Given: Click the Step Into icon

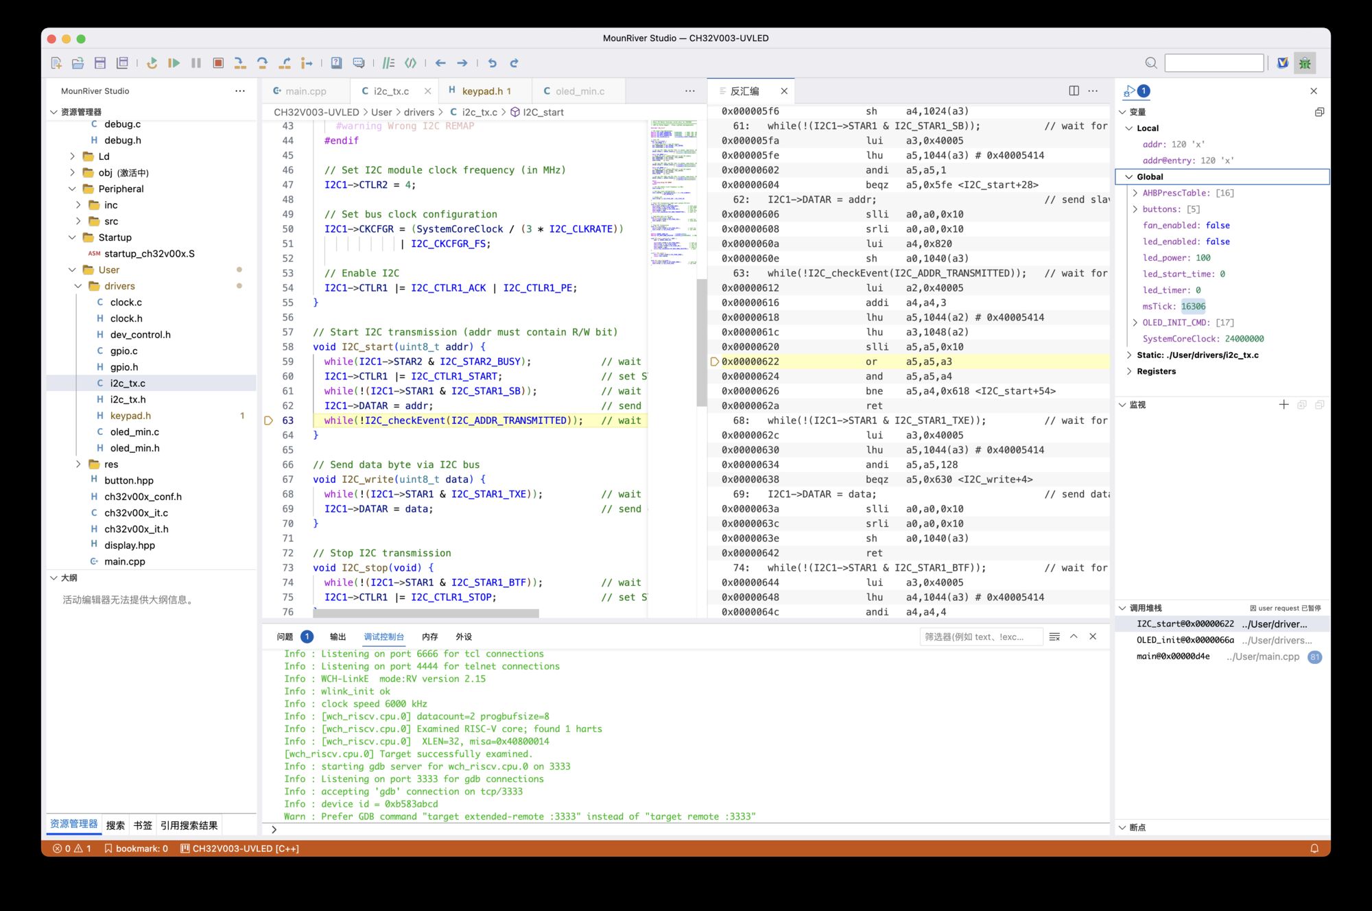Looking at the screenshot, I should tap(240, 63).
